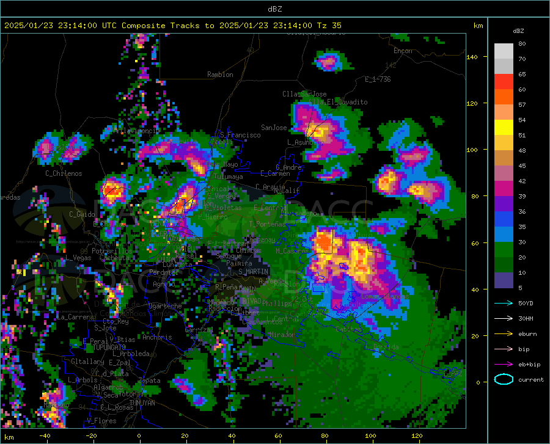Click the Ramblon place label

(x=220, y=75)
